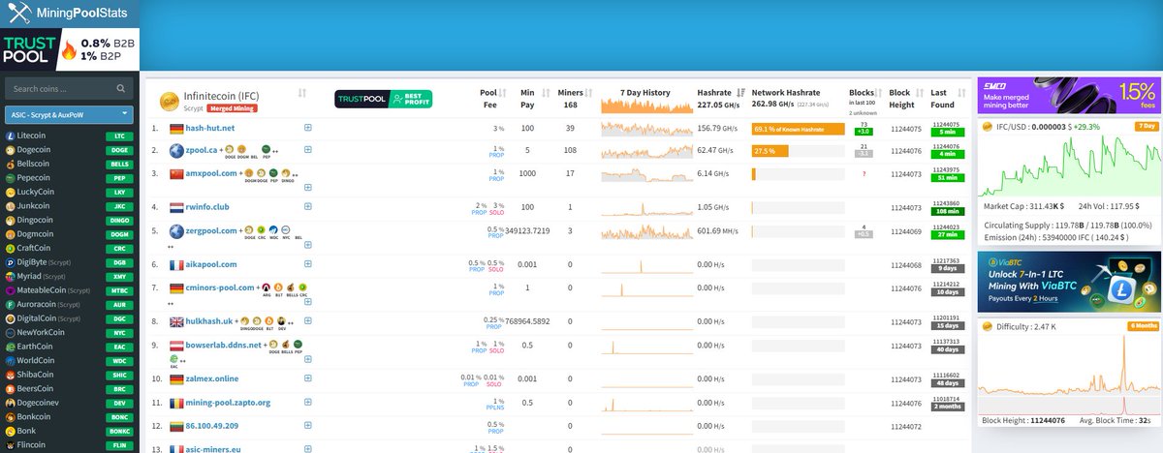This screenshot has width=1163, height=453.
Task: Click the DigitalCoin sidebar icon
Action: 11,317
